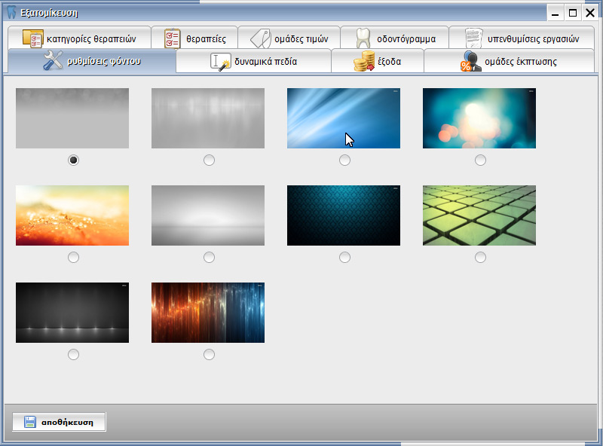603x446 pixels.
Task: Click the text cursor wand icon
Action: coord(220,62)
